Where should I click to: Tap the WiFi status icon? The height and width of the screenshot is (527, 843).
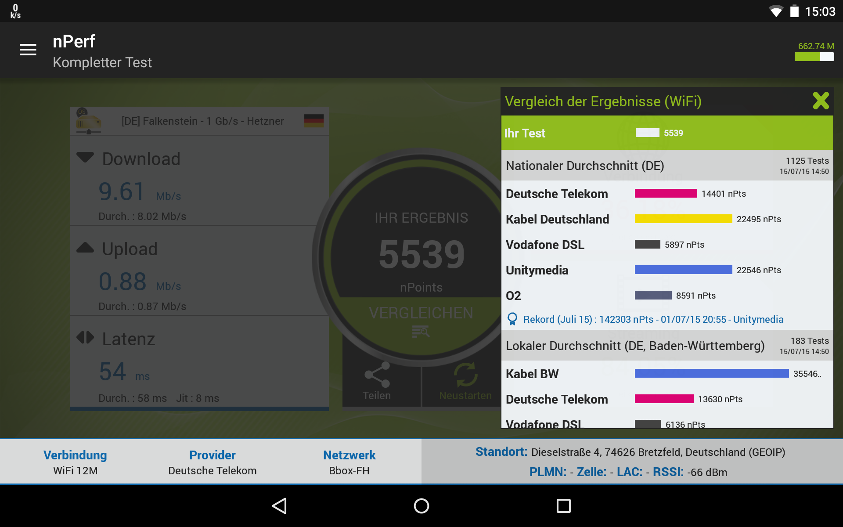coord(776,11)
